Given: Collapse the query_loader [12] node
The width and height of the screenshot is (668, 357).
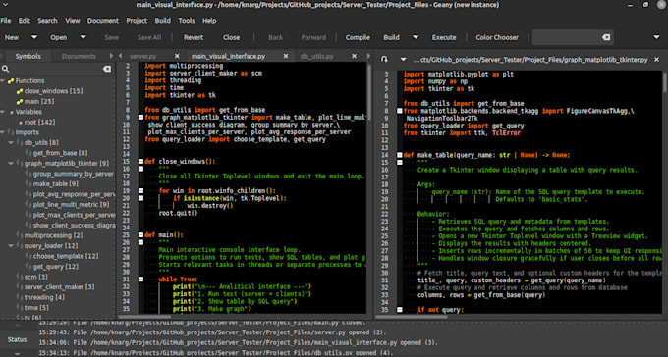Looking at the screenshot, I should point(12,246).
